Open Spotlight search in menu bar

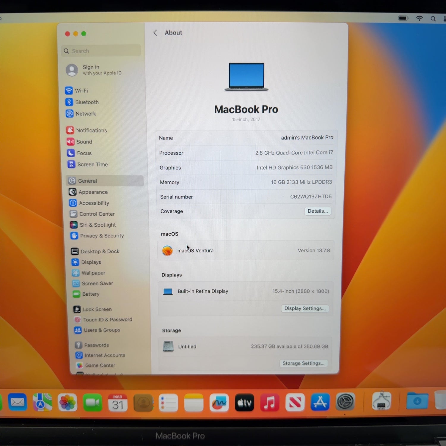pyautogui.click(x=433, y=19)
